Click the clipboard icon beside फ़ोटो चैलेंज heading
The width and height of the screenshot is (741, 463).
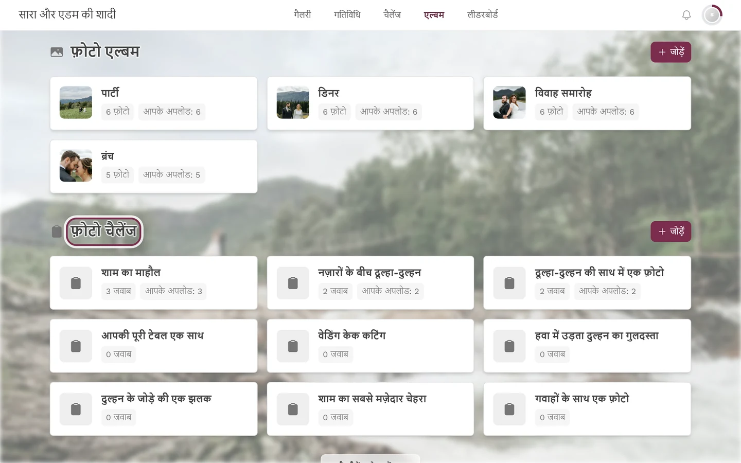(x=57, y=232)
